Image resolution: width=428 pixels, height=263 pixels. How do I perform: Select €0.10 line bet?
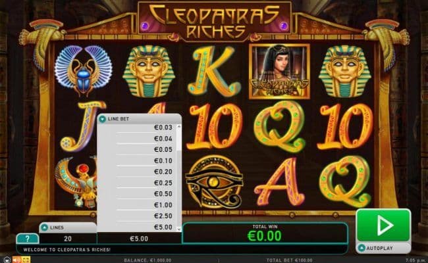139,161
